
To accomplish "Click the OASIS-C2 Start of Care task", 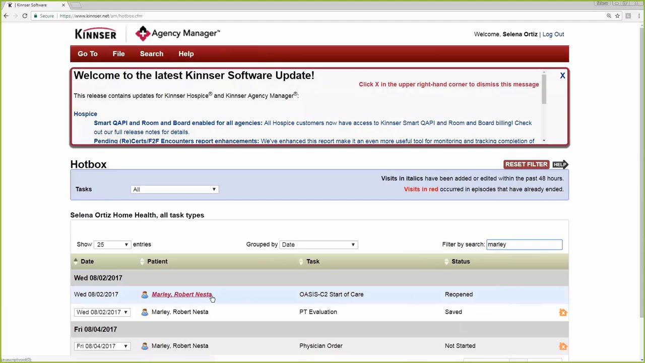I will (332, 294).
